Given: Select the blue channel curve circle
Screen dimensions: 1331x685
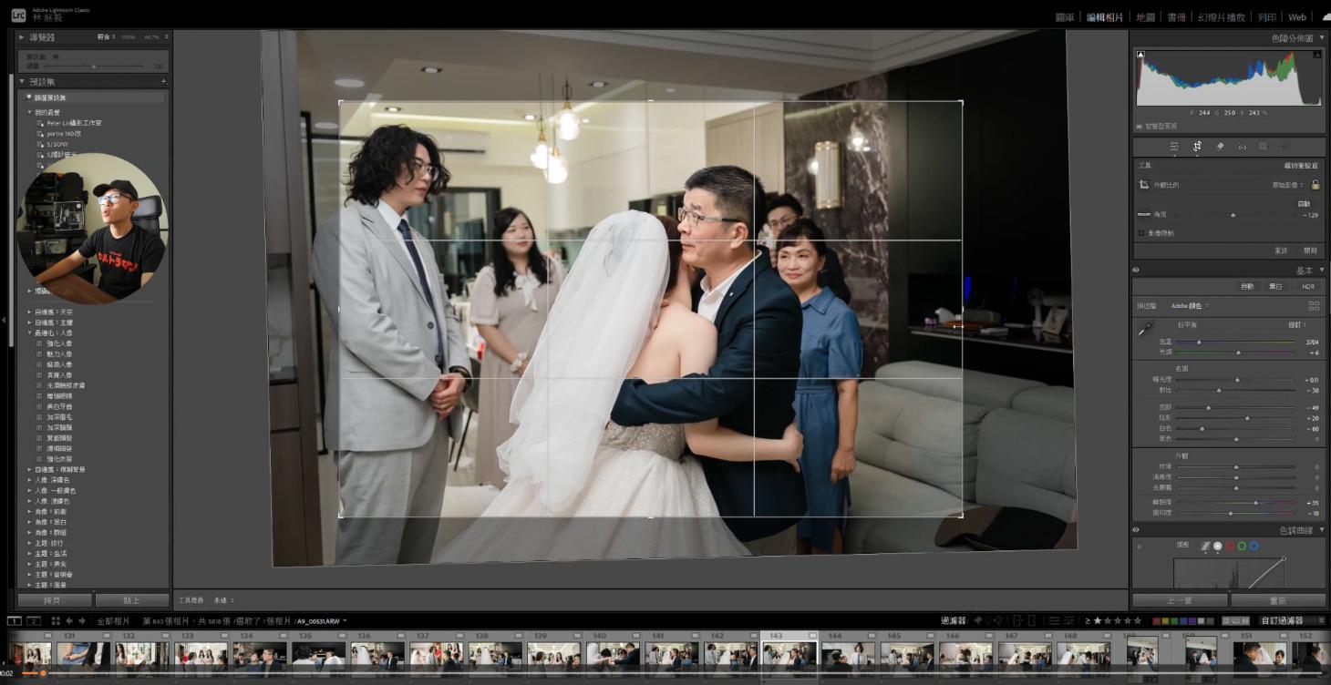Looking at the screenshot, I should [x=1254, y=547].
